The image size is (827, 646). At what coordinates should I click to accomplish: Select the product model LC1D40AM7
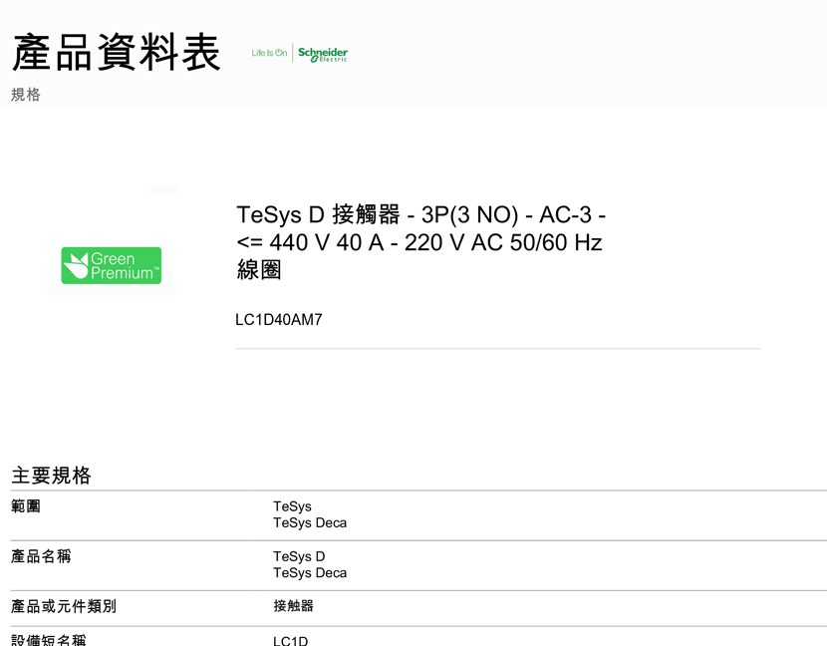pos(278,320)
